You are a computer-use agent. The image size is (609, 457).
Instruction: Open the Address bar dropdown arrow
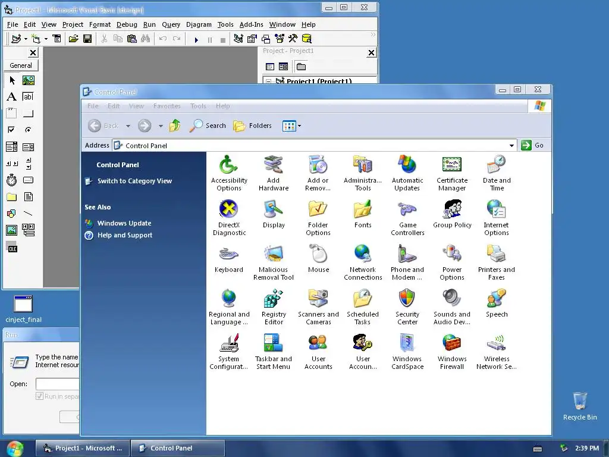pos(511,145)
